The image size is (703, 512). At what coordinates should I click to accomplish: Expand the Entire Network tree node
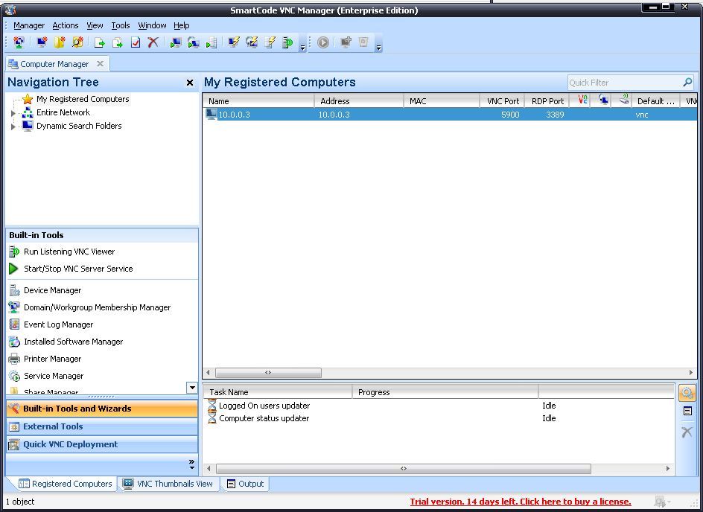click(x=13, y=113)
